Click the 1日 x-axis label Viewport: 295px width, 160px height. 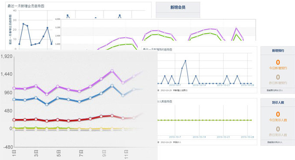(14, 153)
